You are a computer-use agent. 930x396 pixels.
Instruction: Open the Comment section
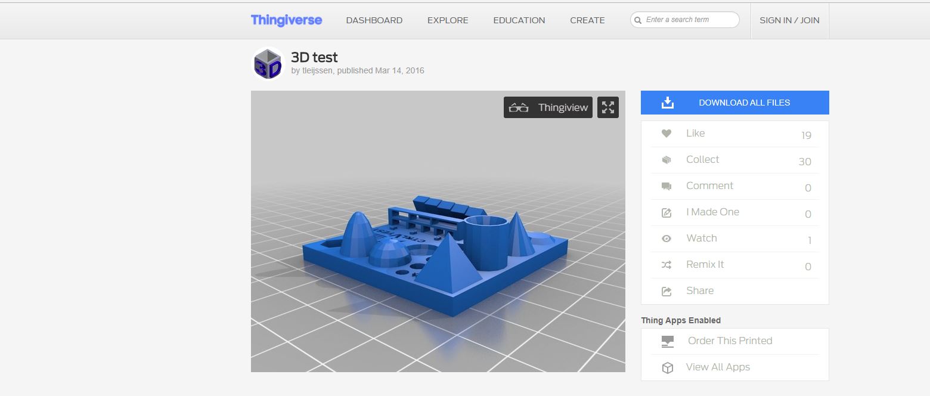point(735,186)
